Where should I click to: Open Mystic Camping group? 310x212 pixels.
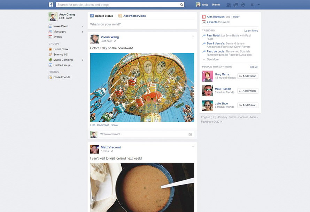[63, 60]
